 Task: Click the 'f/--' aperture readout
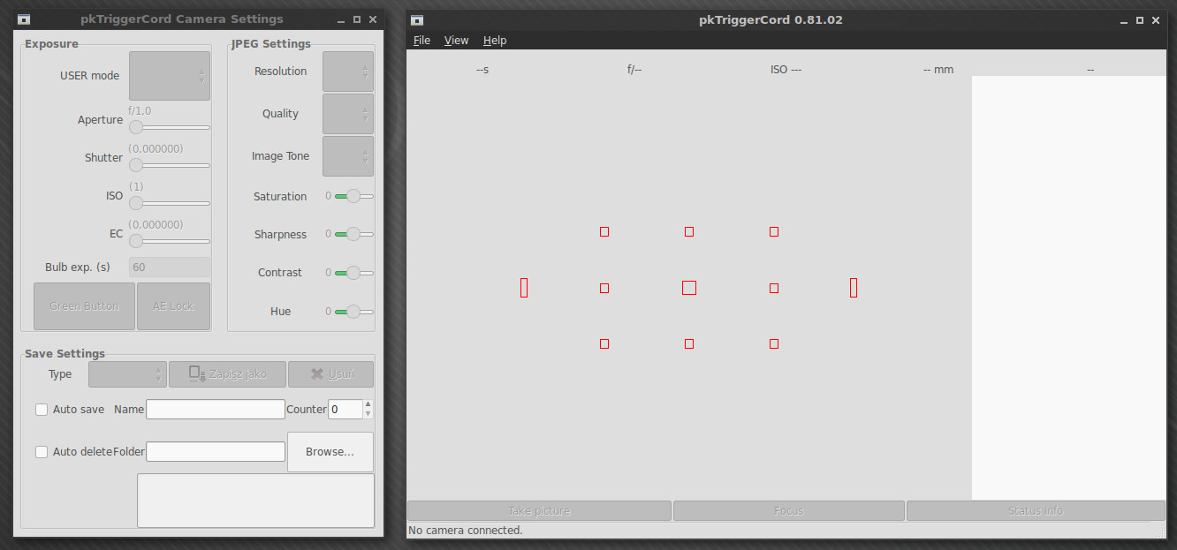pyautogui.click(x=634, y=70)
